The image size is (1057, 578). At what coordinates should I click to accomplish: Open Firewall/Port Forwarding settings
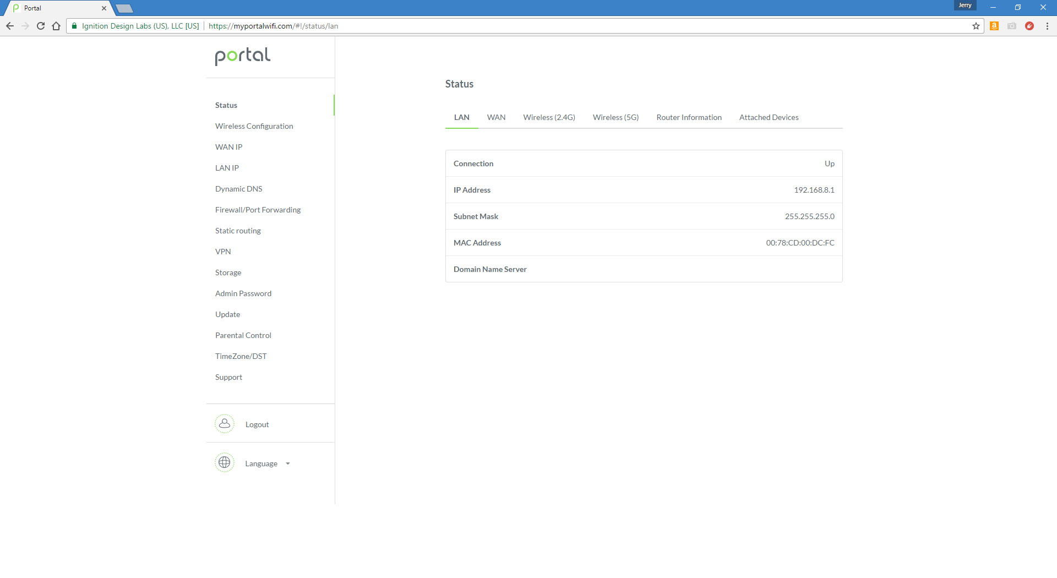pyautogui.click(x=258, y=210)
